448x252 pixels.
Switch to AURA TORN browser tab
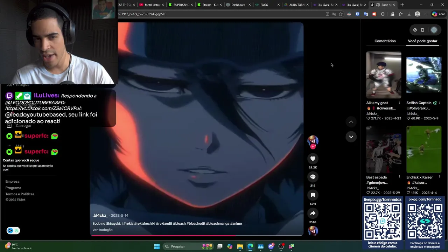296,5
